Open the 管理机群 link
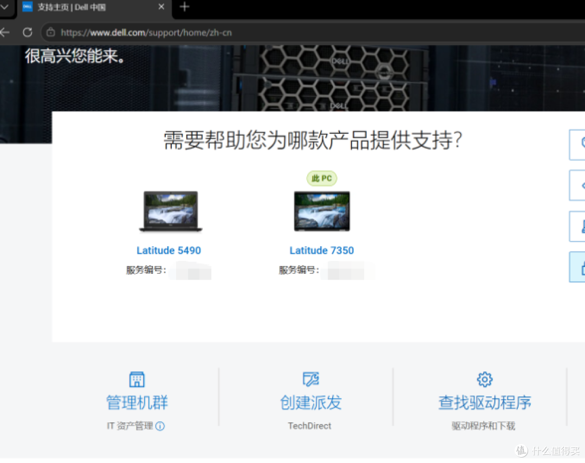The height and width of the screenshot is (463, 585). pyautogui.click(x=137, y=402)
